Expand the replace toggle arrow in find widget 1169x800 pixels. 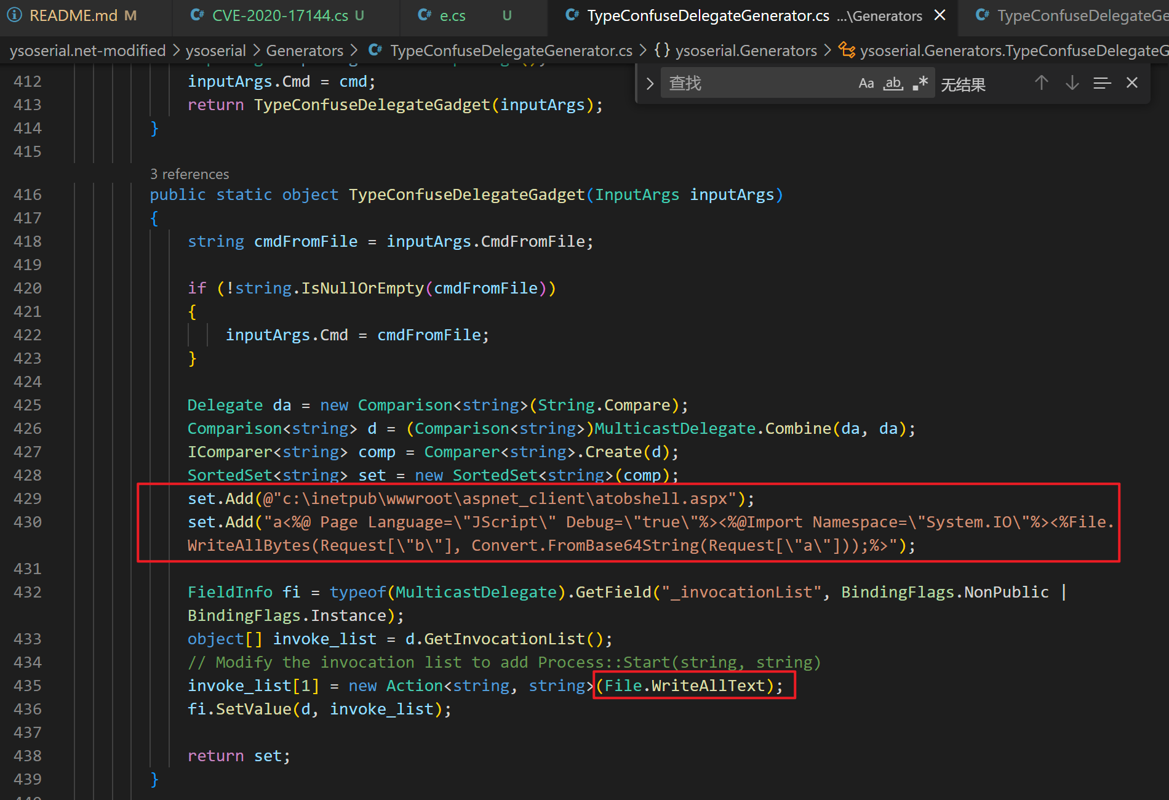[x=649, y=83]
